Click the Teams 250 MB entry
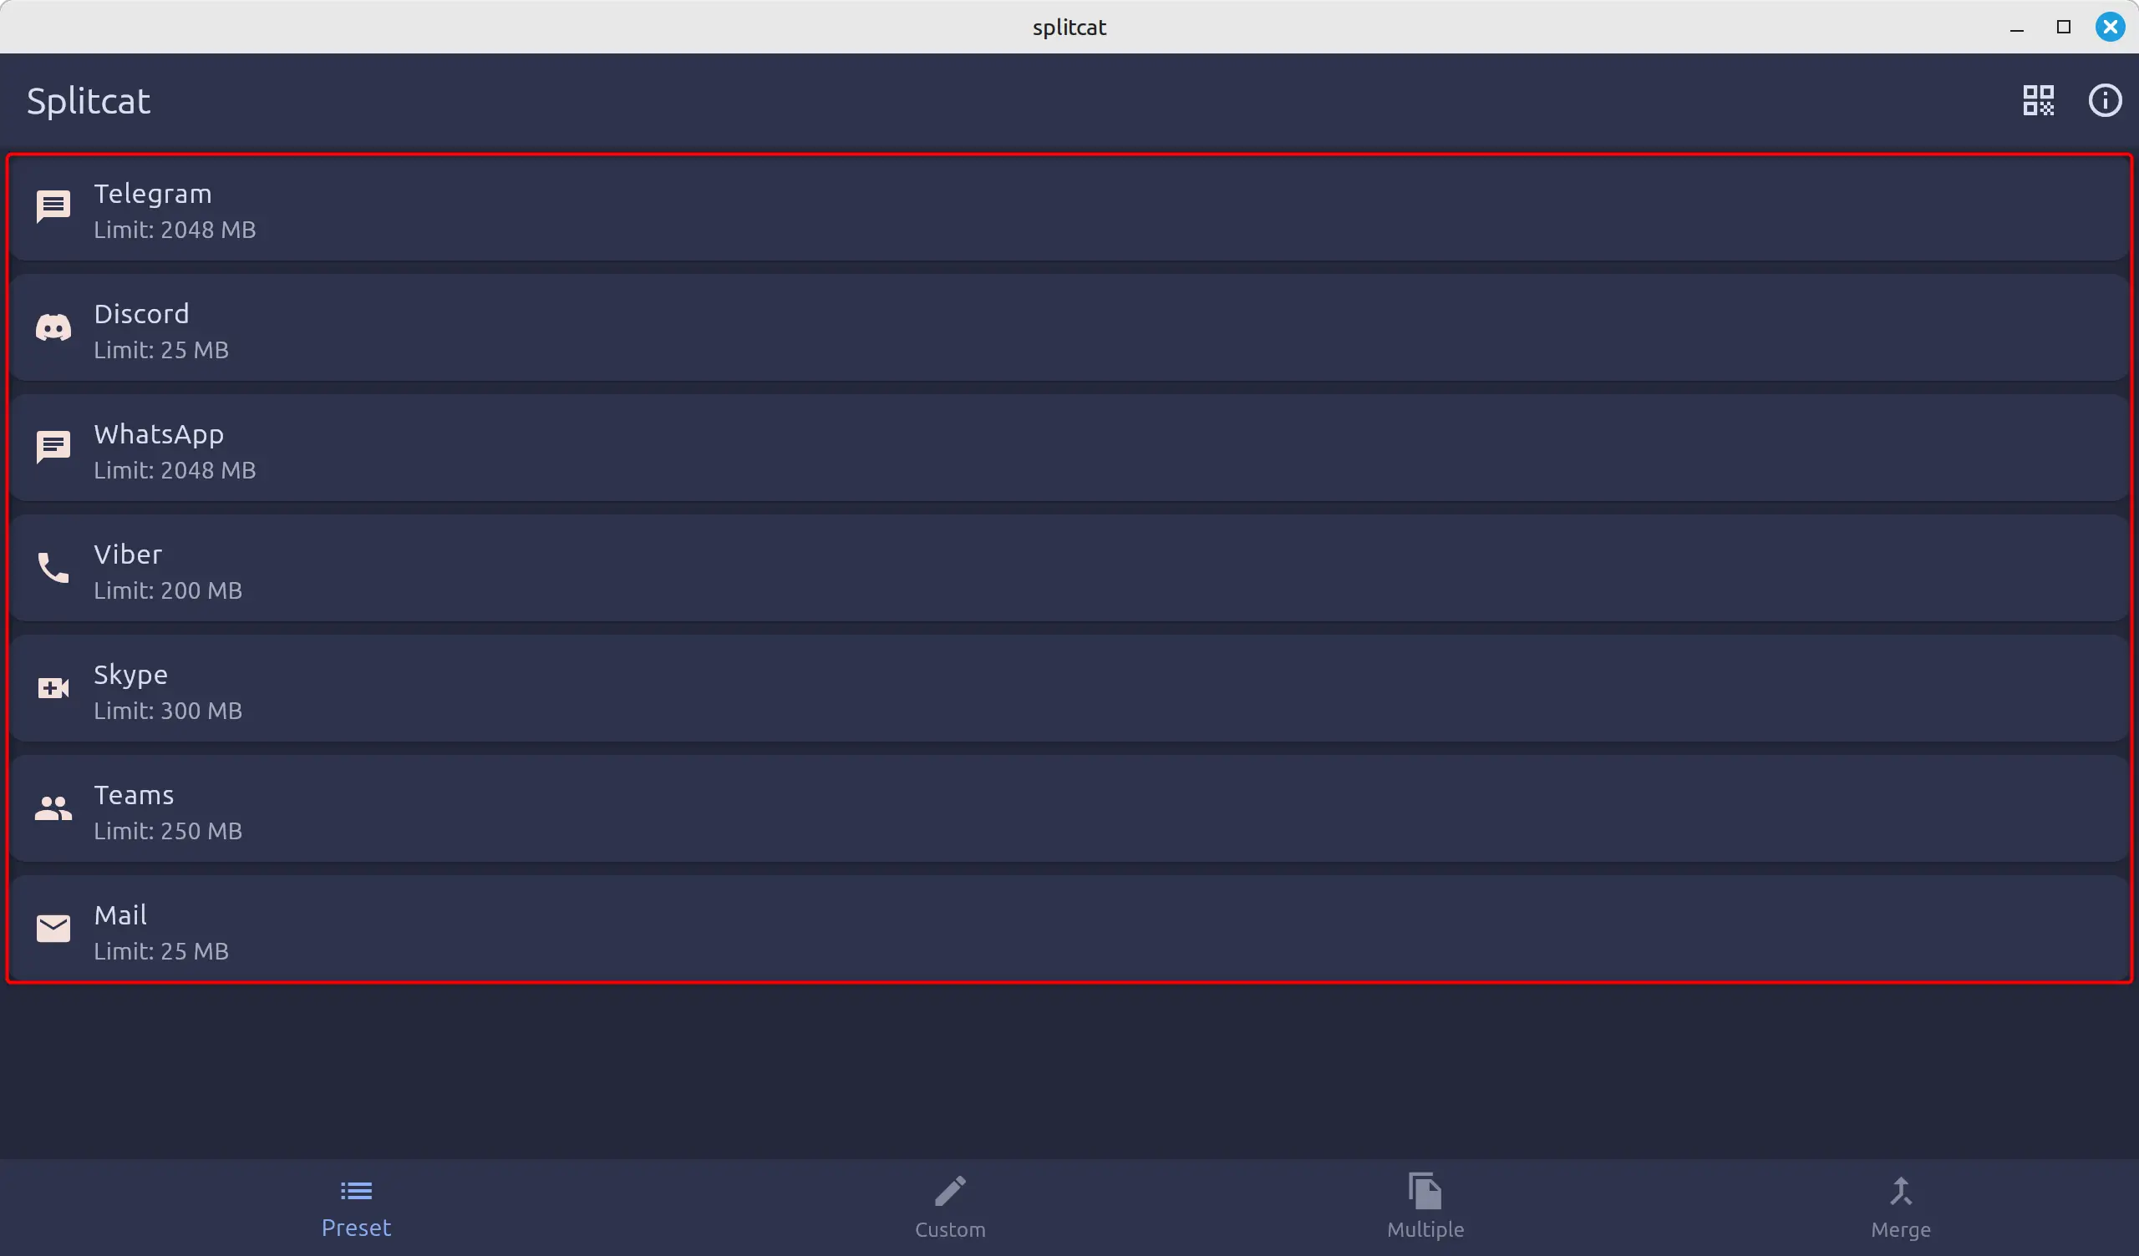Screen dimensions: 2139x1256 point(1069,809)
